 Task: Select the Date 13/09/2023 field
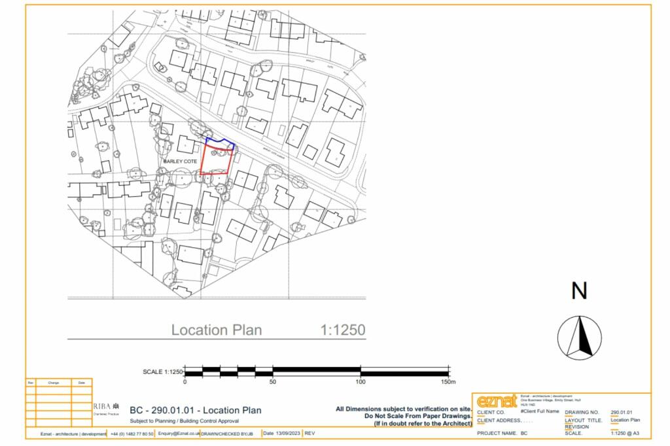281,434
